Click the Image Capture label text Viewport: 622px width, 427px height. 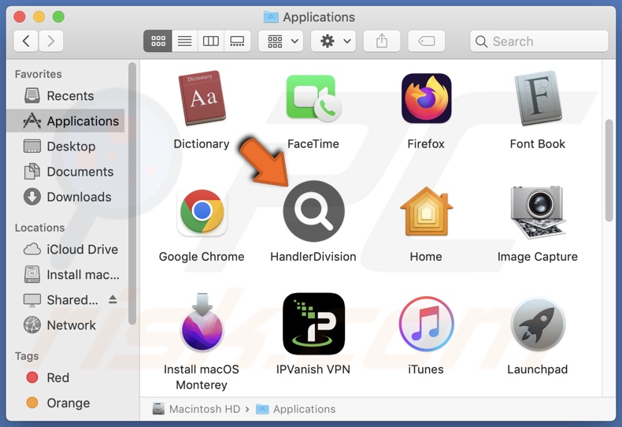pos(538,257)
